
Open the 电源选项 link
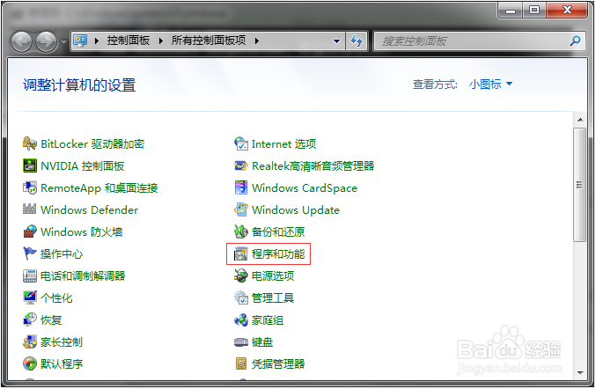point(273,275)
